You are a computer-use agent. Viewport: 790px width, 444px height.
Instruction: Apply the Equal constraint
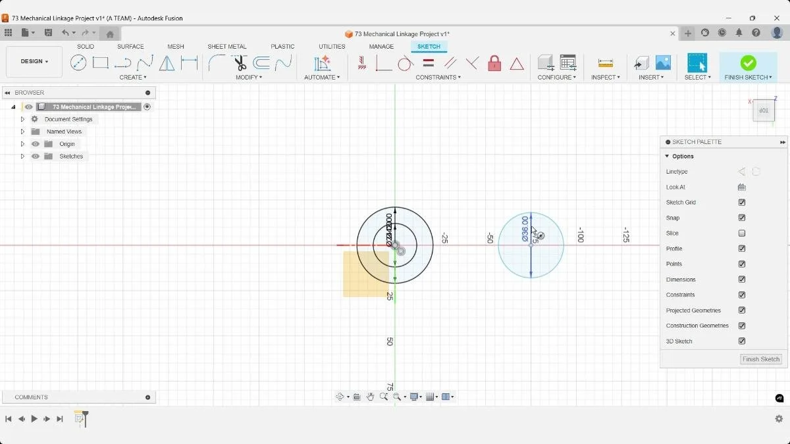click(428, 62)
